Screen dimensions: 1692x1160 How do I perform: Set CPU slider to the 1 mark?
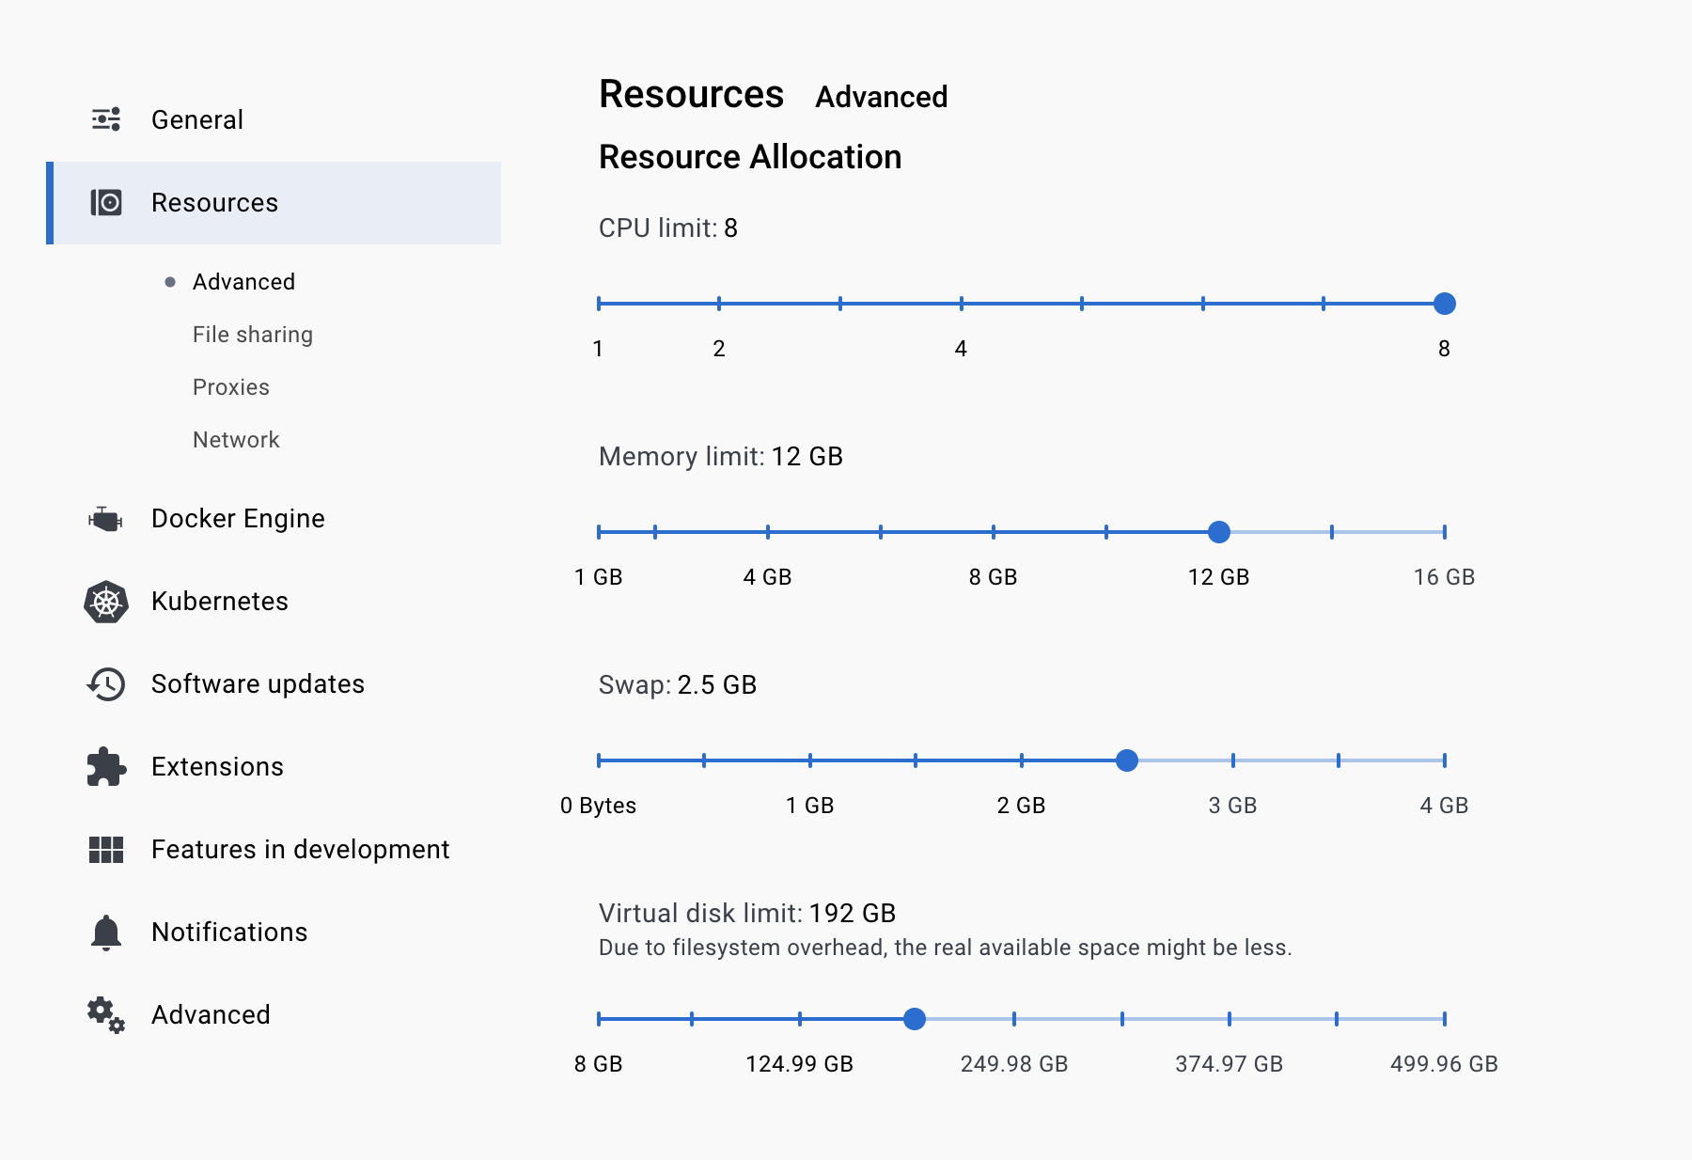click(599, 304)
